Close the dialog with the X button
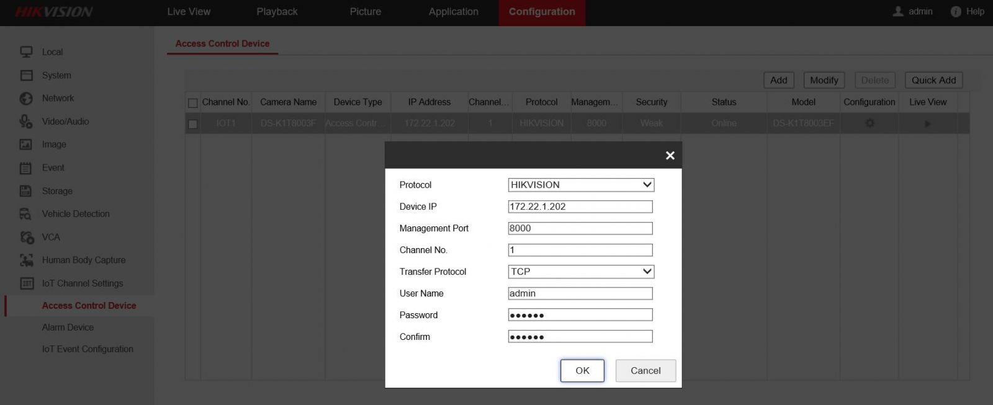Image resolution: width=993 pixels, height=405 pixels. (670, 156)
